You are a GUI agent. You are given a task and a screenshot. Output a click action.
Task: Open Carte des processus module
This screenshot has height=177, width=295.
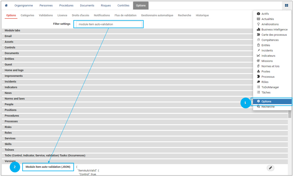coord(274,35)
